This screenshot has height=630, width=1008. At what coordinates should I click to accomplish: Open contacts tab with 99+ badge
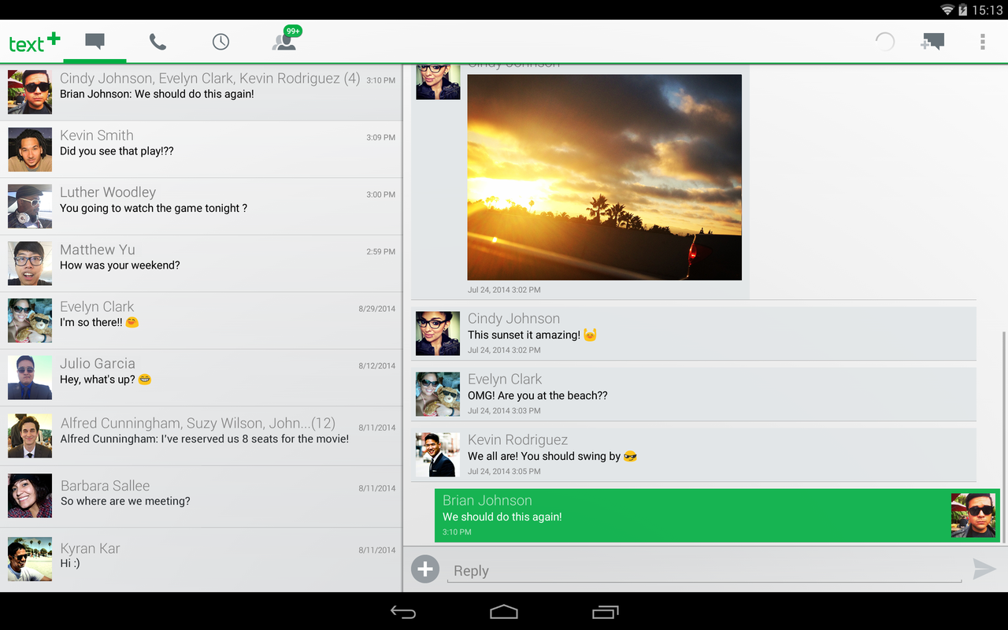pos(285,39)
